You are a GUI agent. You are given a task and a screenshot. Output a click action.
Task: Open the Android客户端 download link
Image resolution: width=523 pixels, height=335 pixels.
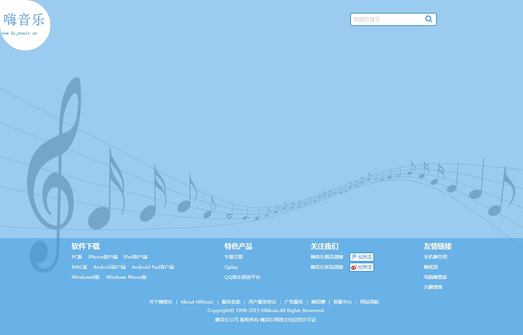pyautogui.click(x=110, y=267)
